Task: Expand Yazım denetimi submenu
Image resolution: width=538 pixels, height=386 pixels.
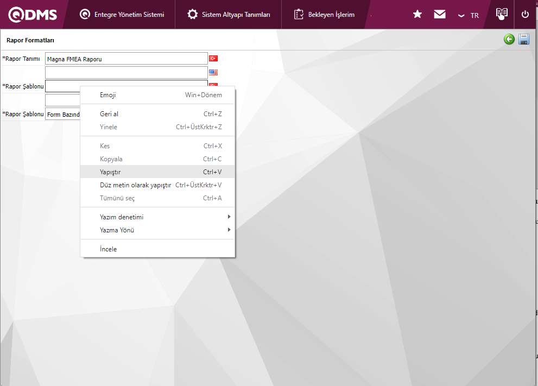Action: (x=157, y=217)
